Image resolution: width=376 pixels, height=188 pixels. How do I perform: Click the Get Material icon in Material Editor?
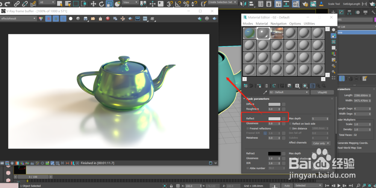pos(246,86)
